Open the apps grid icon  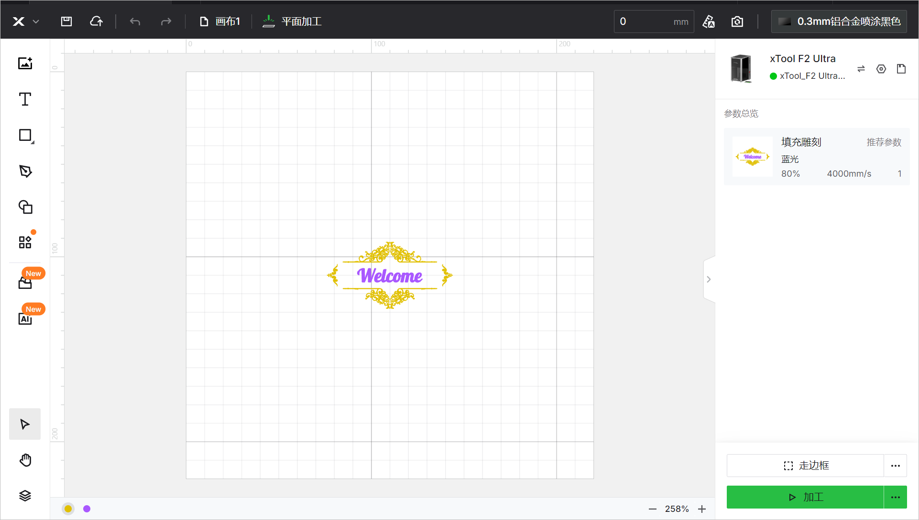(25, 242)
